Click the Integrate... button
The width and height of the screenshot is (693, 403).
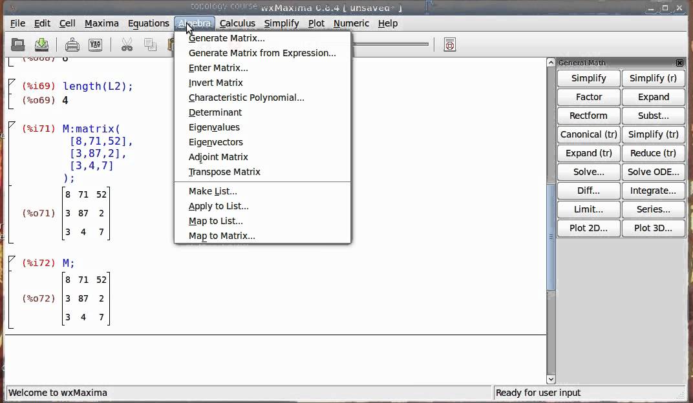[653, 191]
